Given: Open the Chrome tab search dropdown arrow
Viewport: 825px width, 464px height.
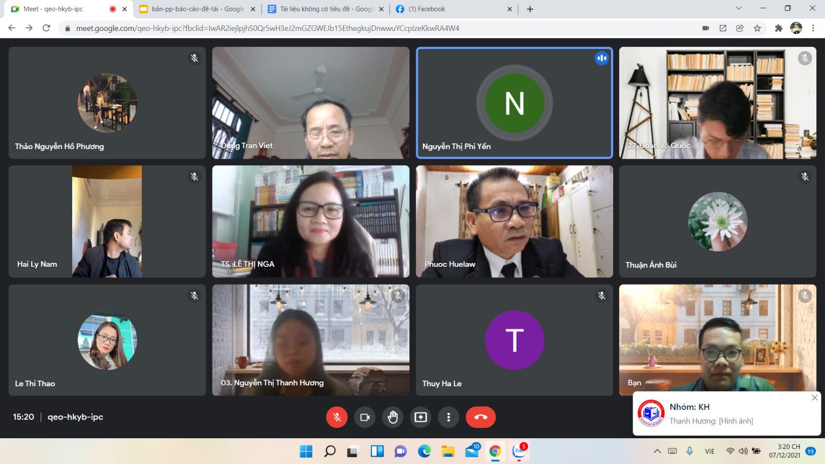Looking at the screenshot, I should [x=738, y=9].
